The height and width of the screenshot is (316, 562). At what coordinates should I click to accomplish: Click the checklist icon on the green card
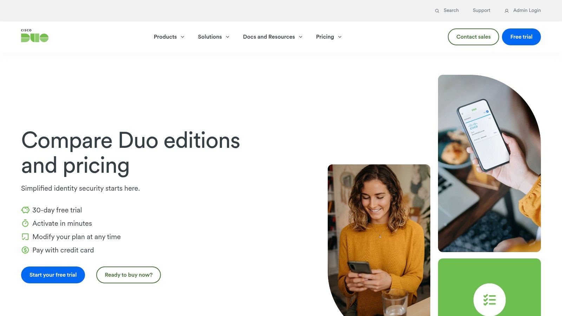tap(489, 300)
